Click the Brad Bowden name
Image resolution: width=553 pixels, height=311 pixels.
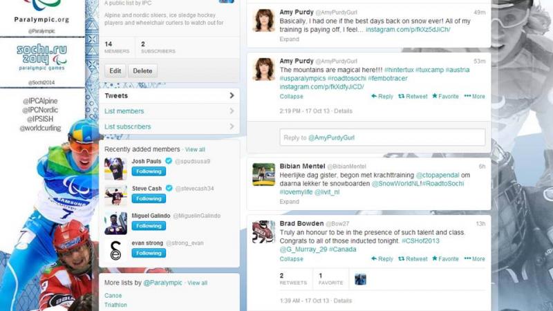[x=301, y=223]
